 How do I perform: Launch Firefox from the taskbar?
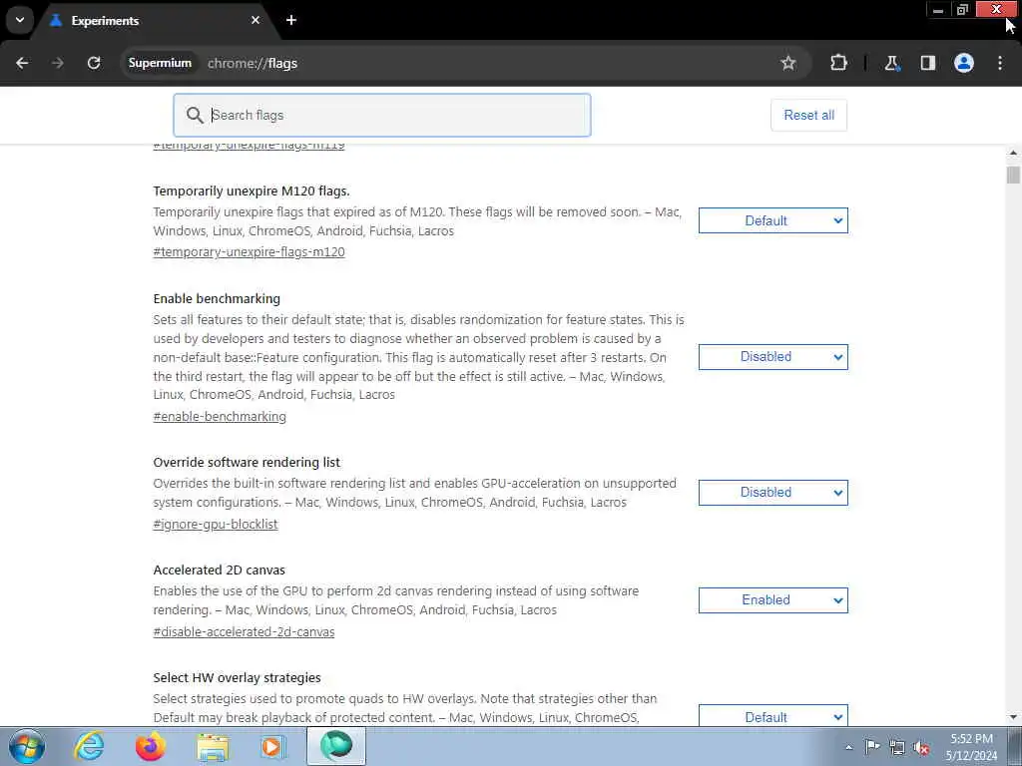(151, 746)
